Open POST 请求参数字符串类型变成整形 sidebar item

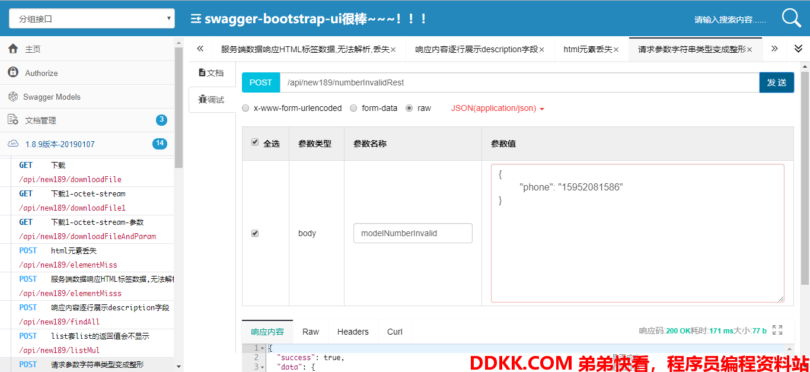point(87,365)
